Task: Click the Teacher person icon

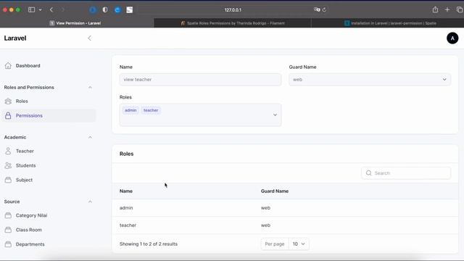Action: coord(8,152)
